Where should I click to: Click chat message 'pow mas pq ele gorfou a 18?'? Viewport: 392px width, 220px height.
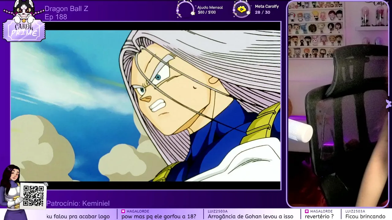[159, 216]
